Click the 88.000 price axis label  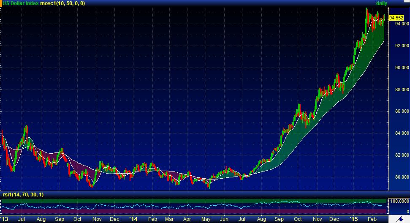tap(399, 90)
